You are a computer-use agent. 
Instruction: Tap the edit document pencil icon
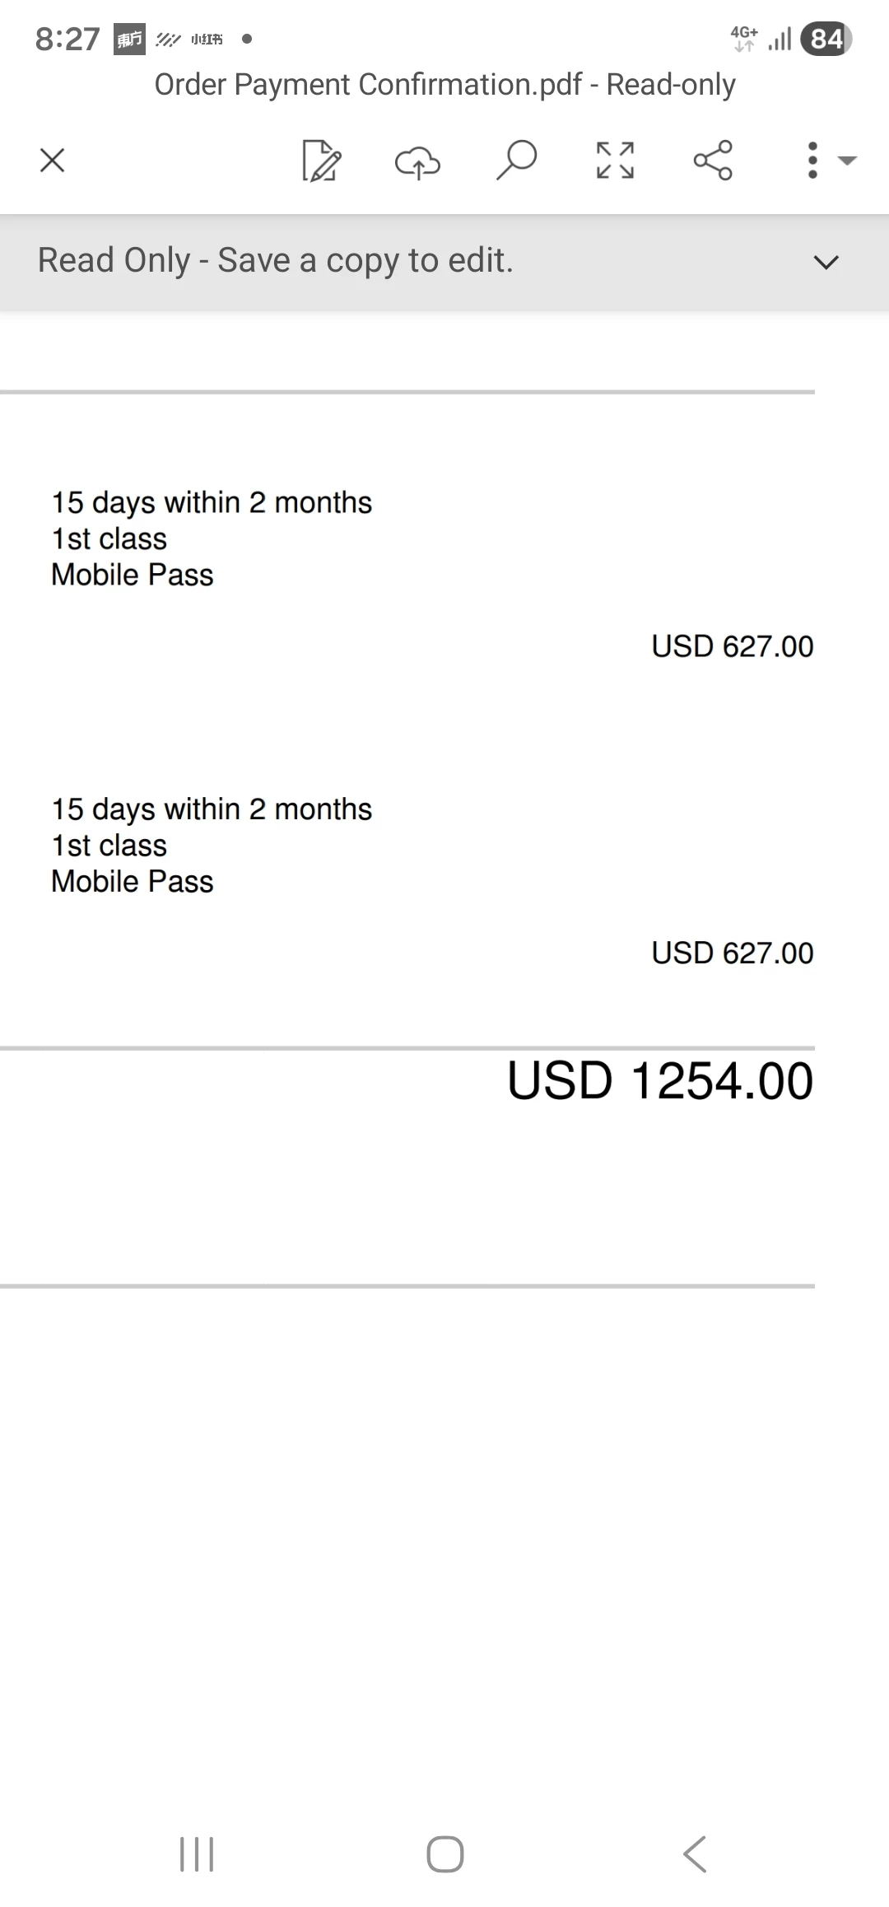[321, 160]
